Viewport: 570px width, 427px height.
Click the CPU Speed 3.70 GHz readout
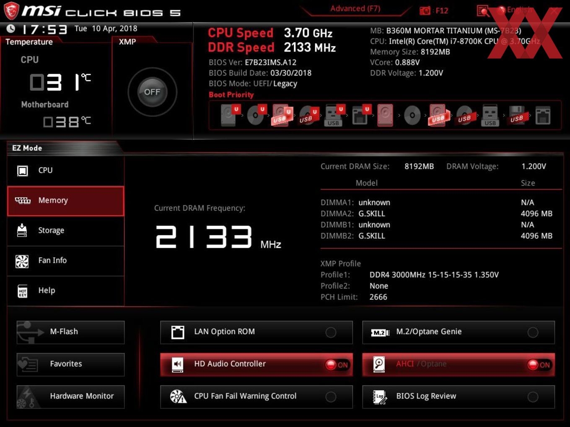[x=270, y=33]
